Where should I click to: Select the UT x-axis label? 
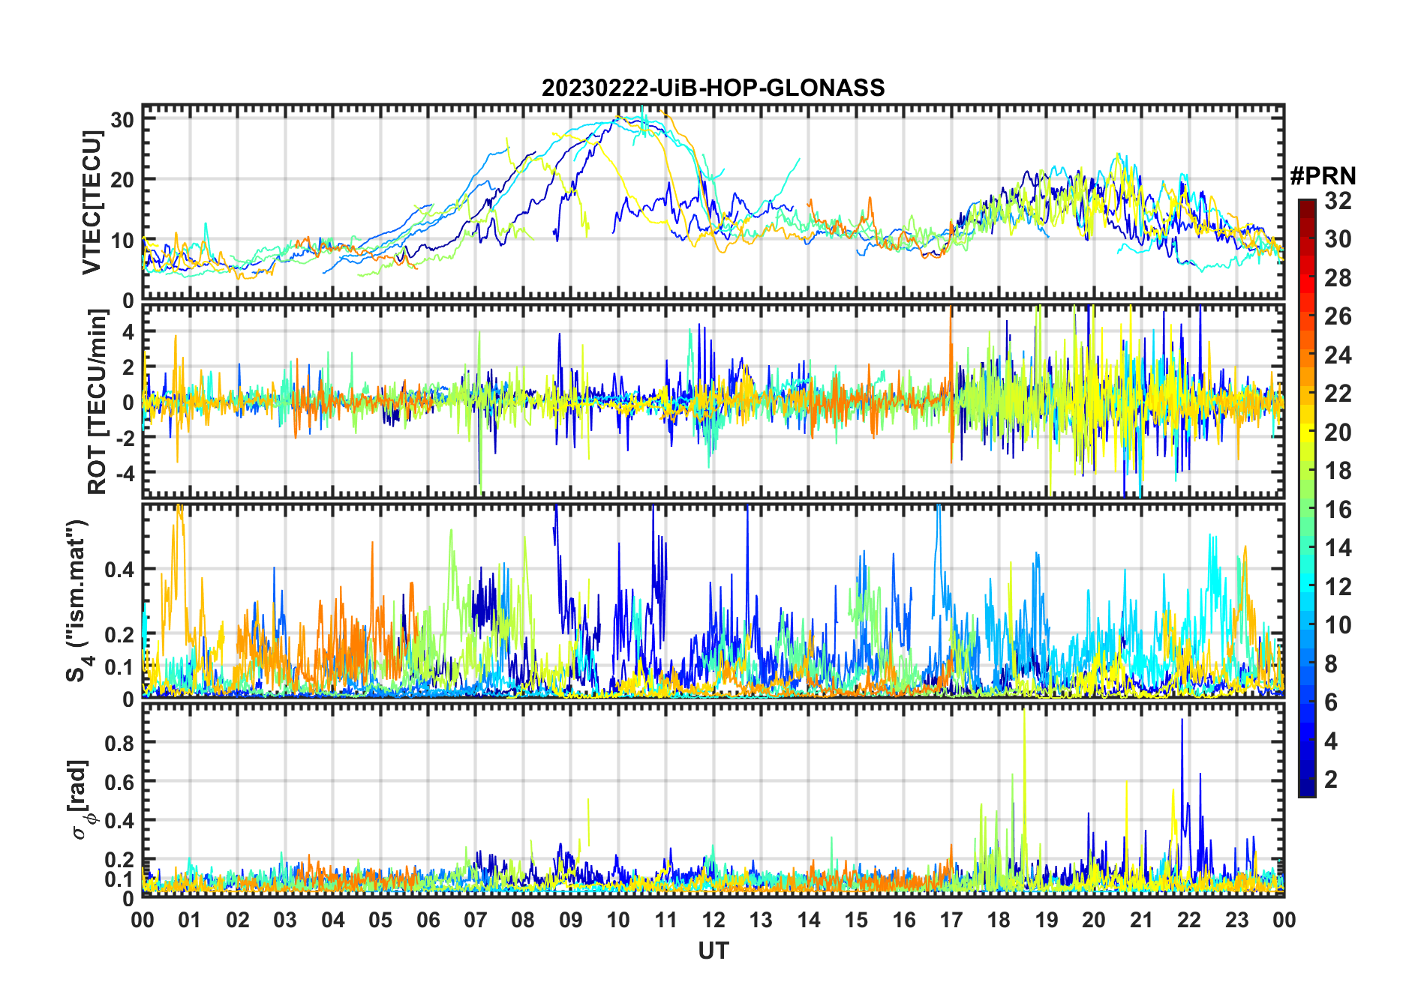tap(713, 951)
